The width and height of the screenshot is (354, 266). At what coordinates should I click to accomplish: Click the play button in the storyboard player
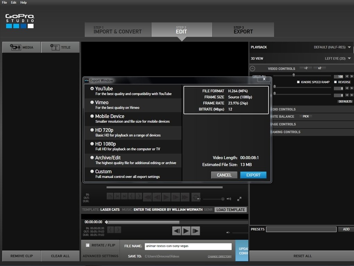click(186, 231)
